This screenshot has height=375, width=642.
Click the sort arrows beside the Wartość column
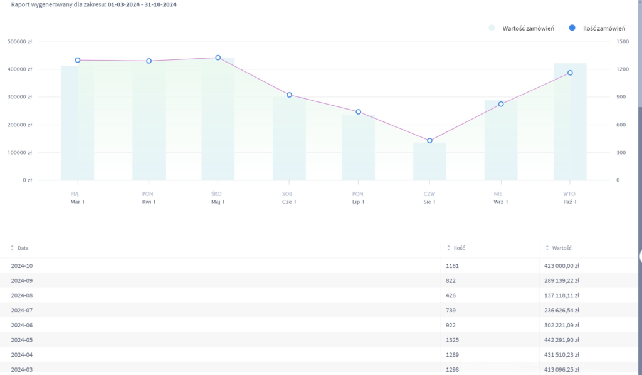tap(547, 248)
